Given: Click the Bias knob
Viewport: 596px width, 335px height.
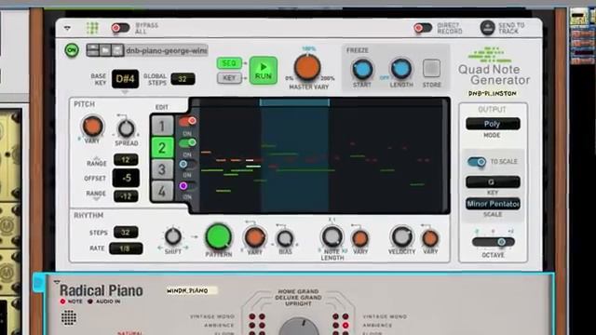Looking at the screenshot, I should pyautogui.click(x=285, y=239).
